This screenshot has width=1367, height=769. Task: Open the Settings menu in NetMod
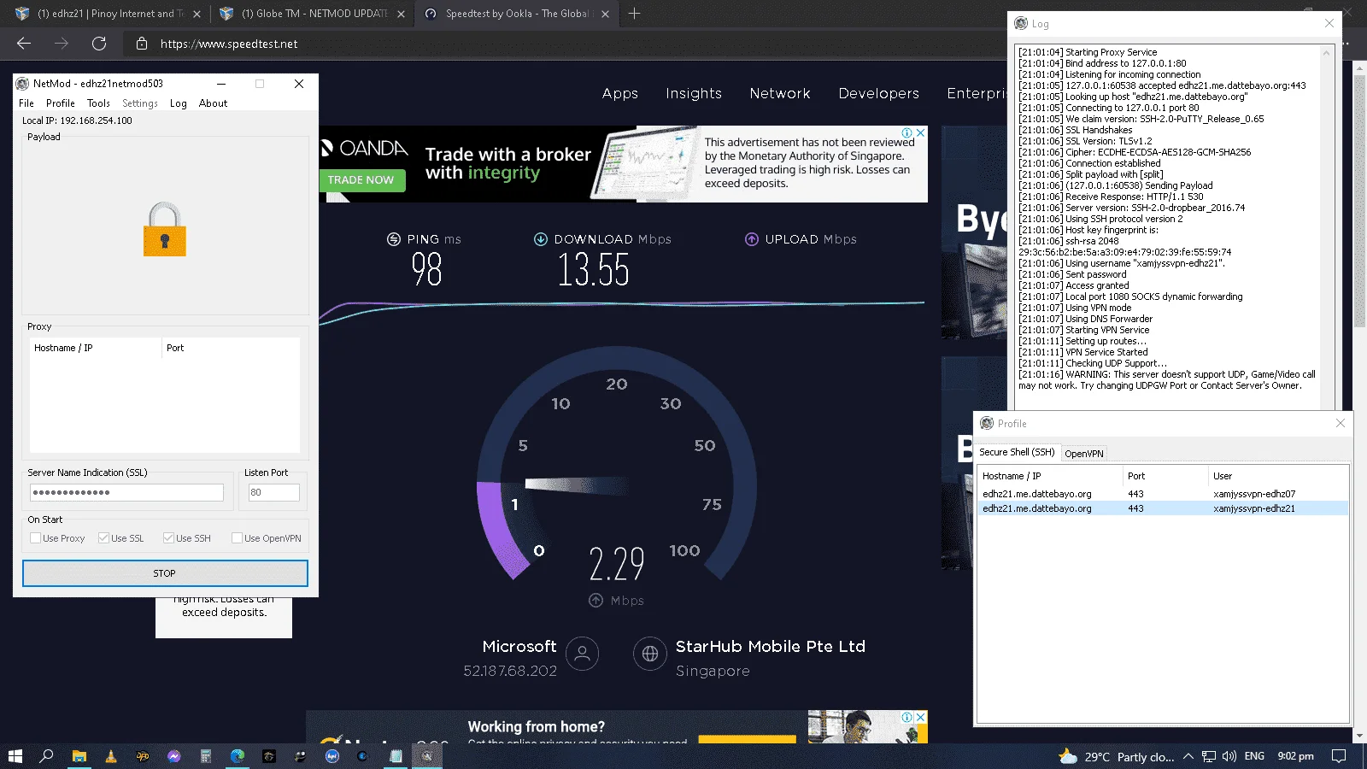[140, 103]
